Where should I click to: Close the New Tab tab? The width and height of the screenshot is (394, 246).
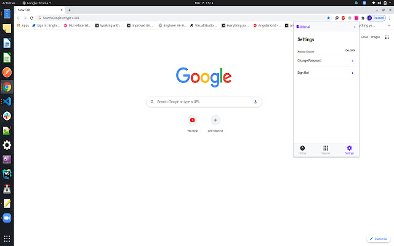pyautogui.click(x=62, y=10)
